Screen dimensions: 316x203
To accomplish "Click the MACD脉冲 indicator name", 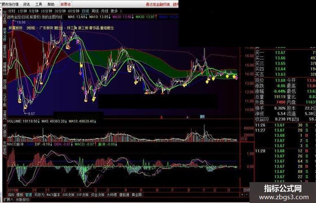I will pos(15,144).
